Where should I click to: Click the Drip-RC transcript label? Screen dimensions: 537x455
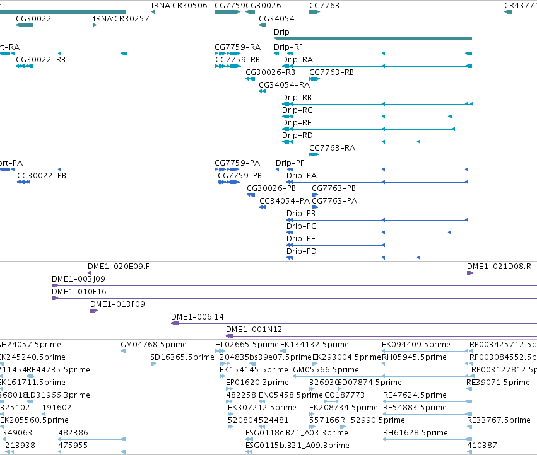(297, 110)
